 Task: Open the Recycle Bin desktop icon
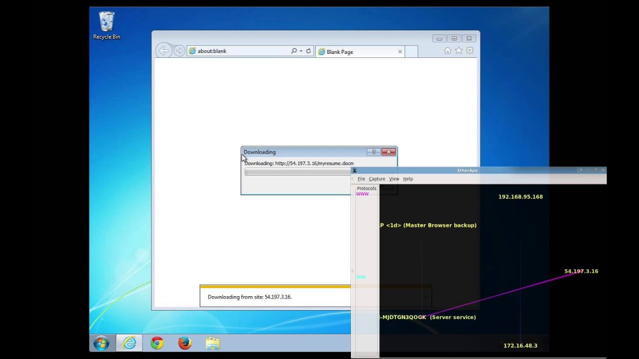point(106,25)
